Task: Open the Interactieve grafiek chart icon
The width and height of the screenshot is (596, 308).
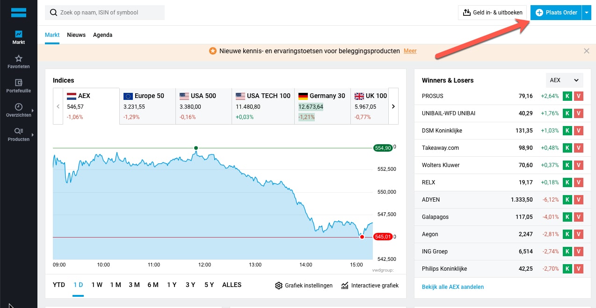Action: (345, 286)
